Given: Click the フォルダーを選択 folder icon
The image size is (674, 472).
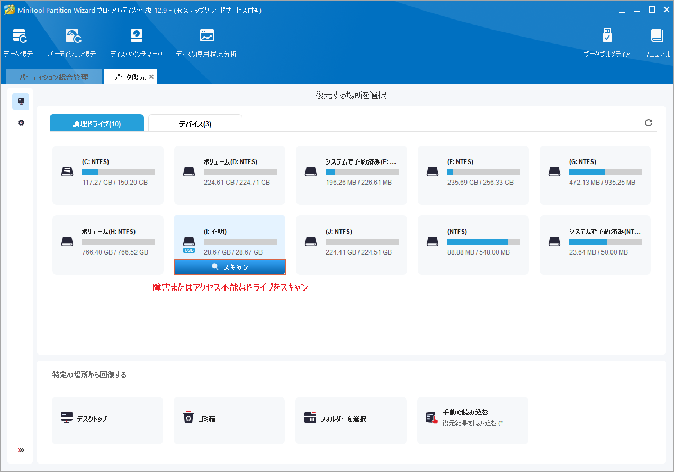Looking at the screenshot, I should (x=310, y=418).
